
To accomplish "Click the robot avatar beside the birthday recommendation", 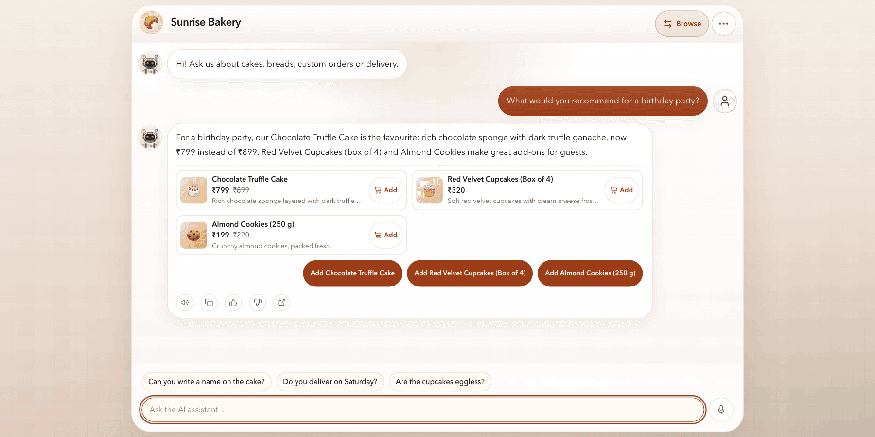I will (x=150, y=137).
